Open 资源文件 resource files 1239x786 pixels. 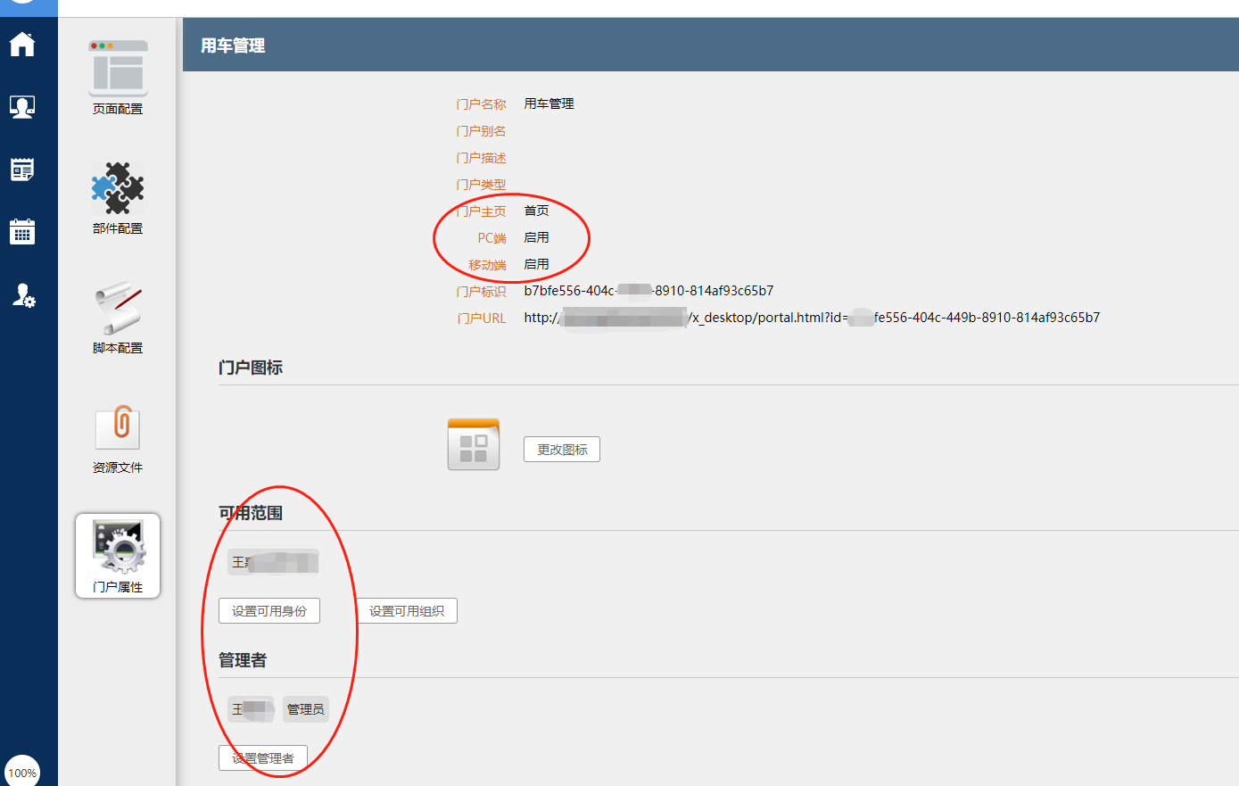pos(118,438)
